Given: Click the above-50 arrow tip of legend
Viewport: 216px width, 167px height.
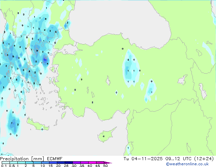Looking at the screenshot, I should 108,163.
